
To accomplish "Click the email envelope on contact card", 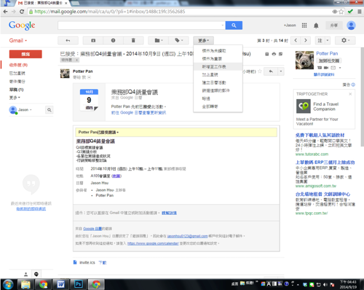I will pyautogui.click(x=333, y=68).
